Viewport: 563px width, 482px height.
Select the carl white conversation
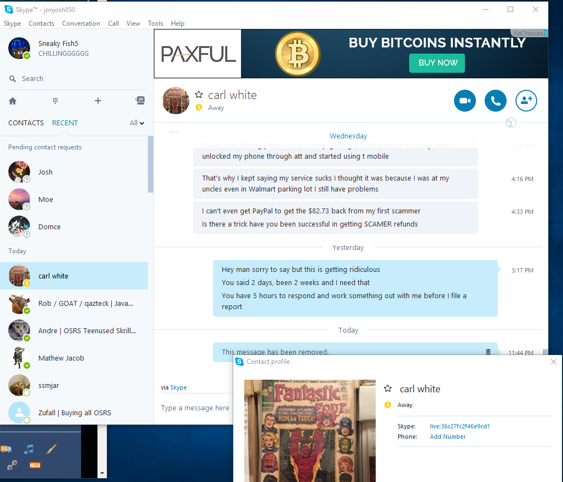click(74, 276)
